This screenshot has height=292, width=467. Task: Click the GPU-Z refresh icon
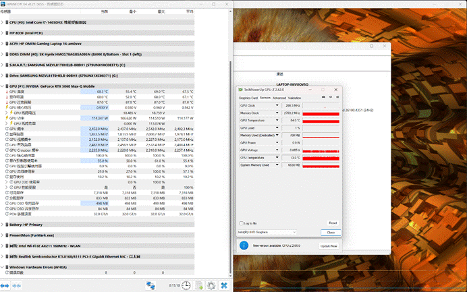point(331,97)
